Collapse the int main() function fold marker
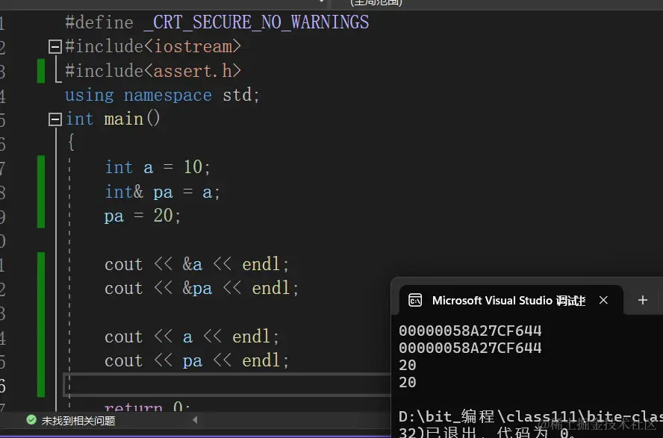Viewport: 663px width, 438px height. [55, 119]
